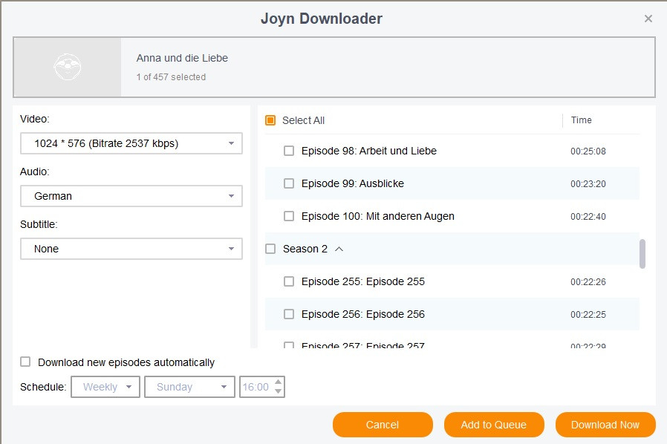Collapse Season 2 with the chevron arrow

pyautogui.click(x=339, y=249)
